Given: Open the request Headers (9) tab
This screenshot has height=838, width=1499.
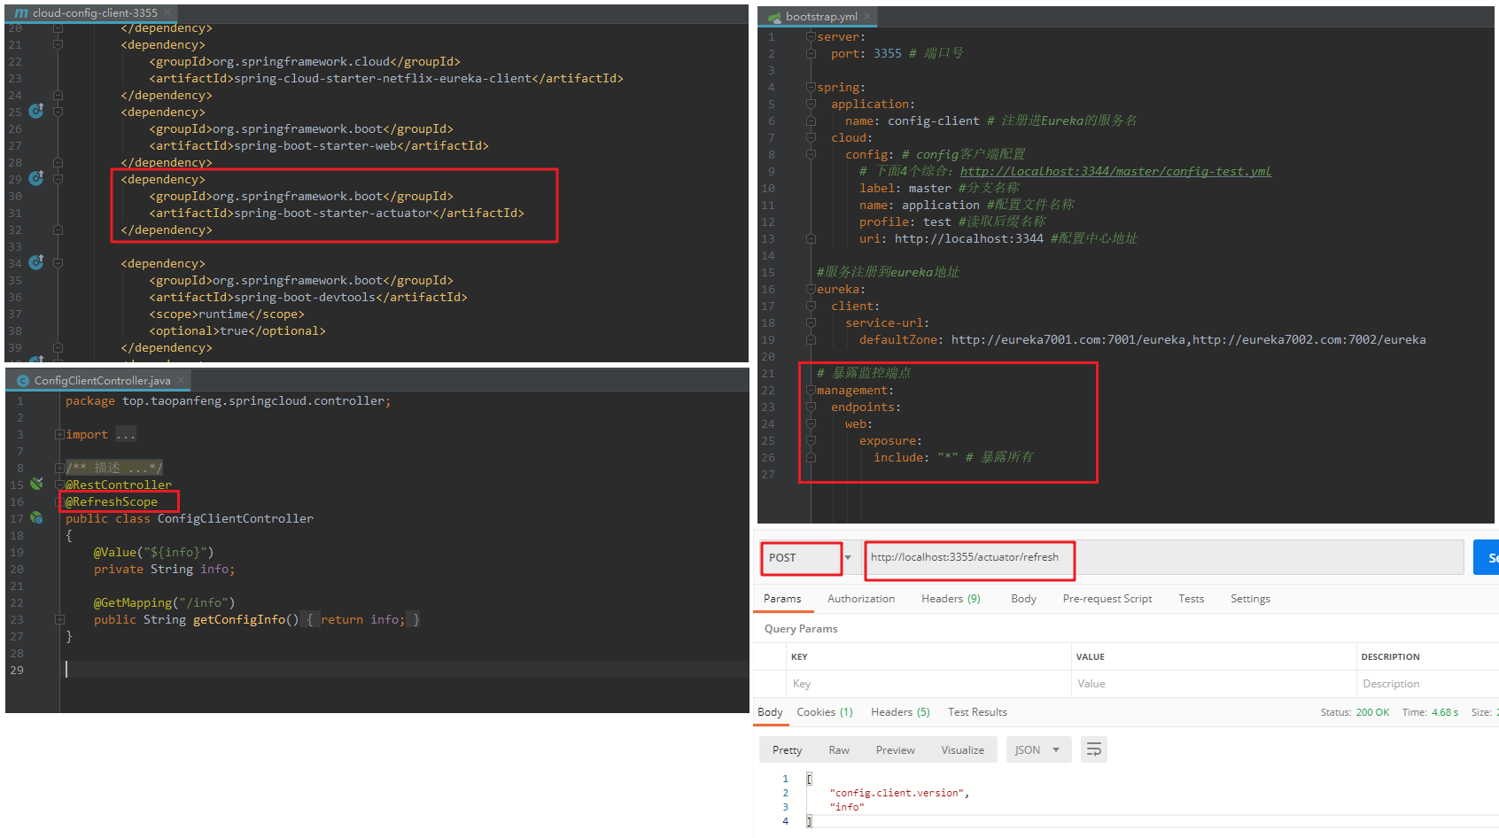Looking at the screenshot, I should 951,599.
